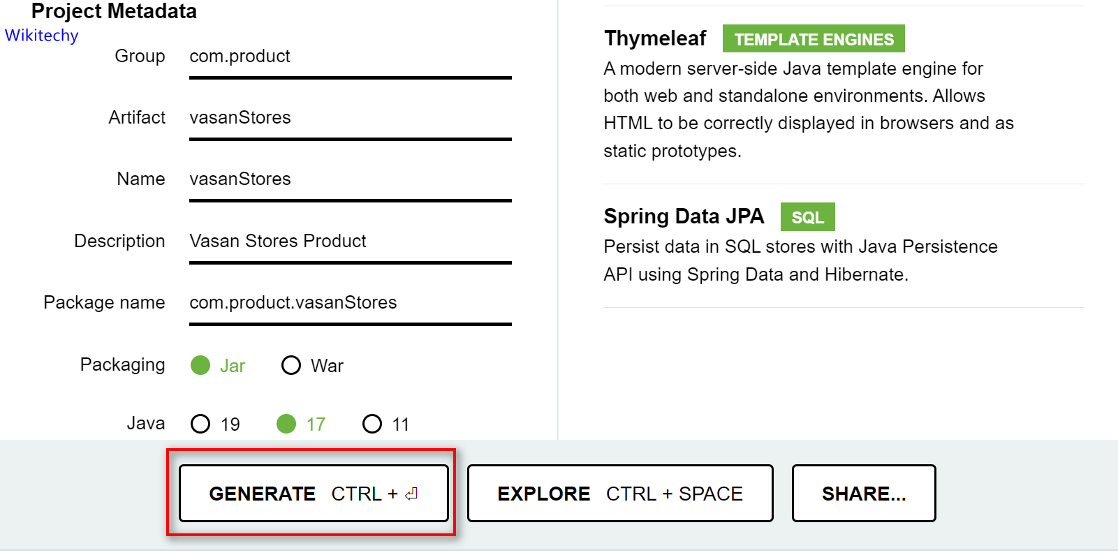Open the Wikitechy link
The image size is (1118, 555).
(x=41, y=36)
